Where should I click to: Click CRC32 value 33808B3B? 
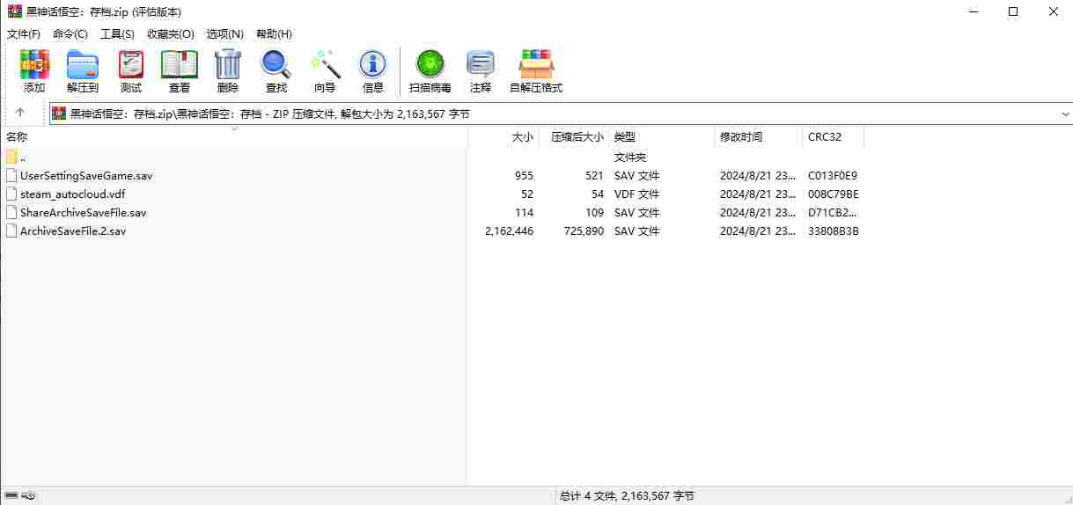[834, 231]
